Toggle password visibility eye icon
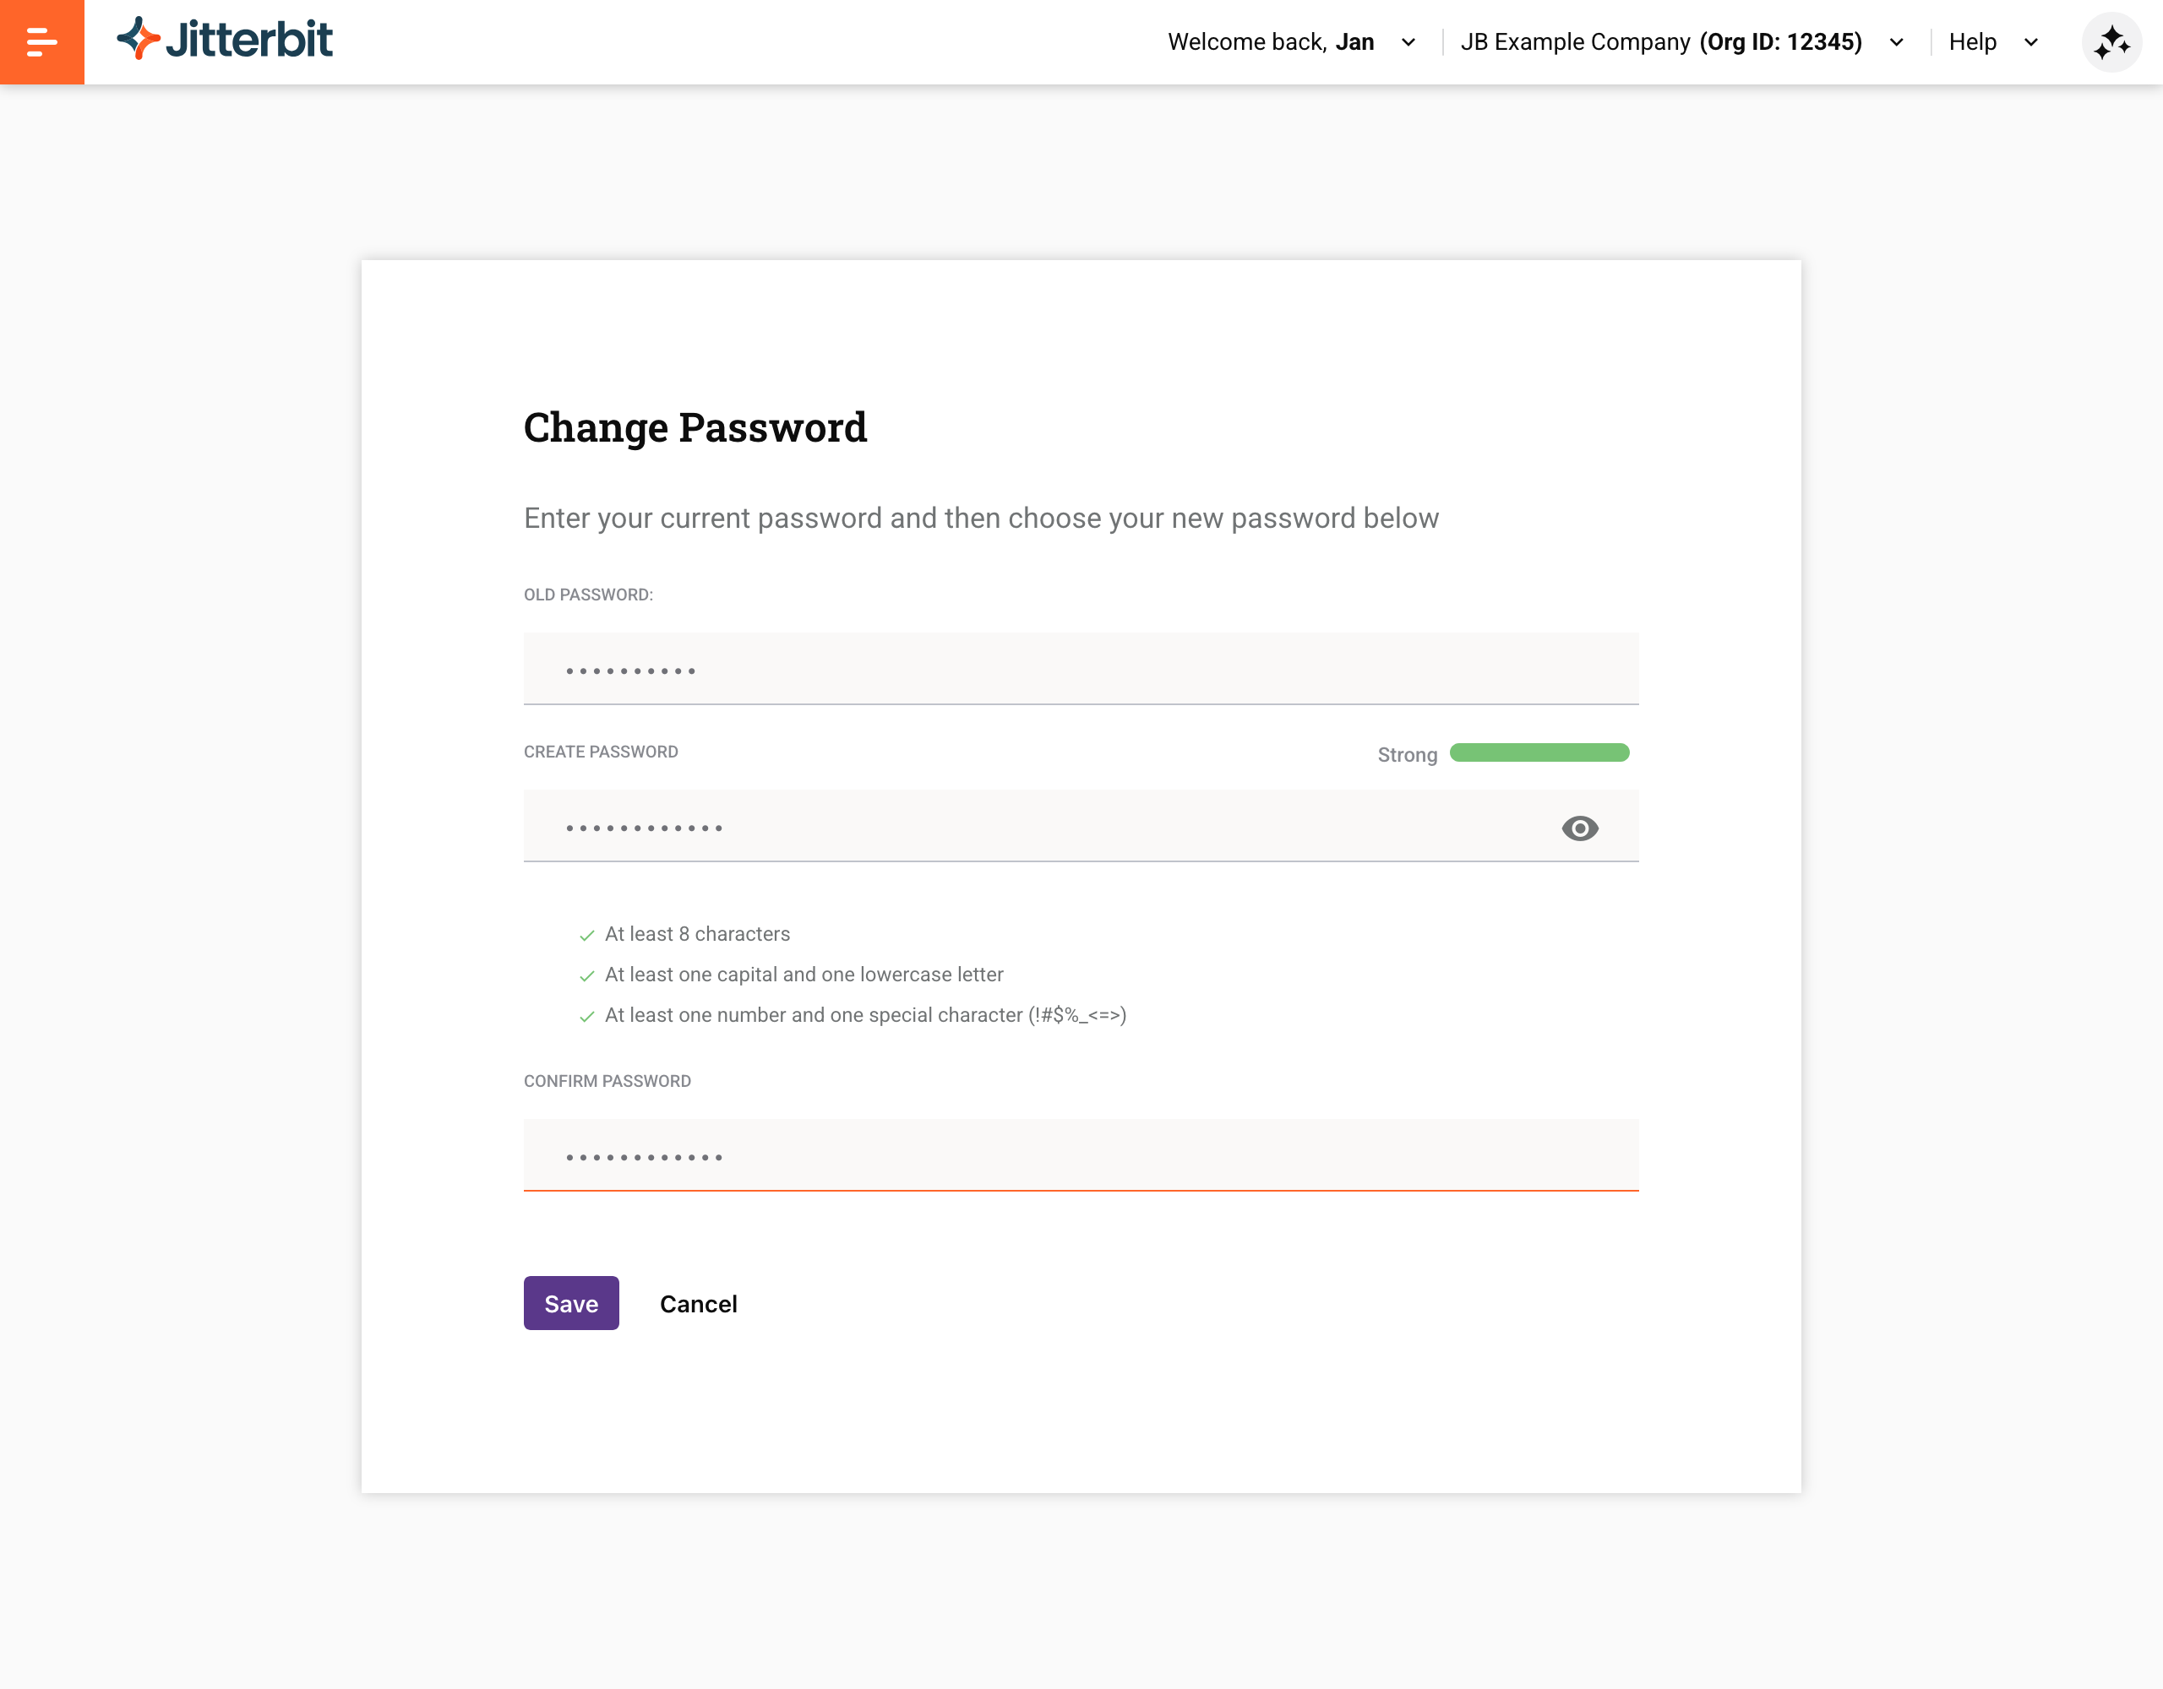Screen dimensions: 2163x1689 pyautogui.click(x=1580, y=828)
